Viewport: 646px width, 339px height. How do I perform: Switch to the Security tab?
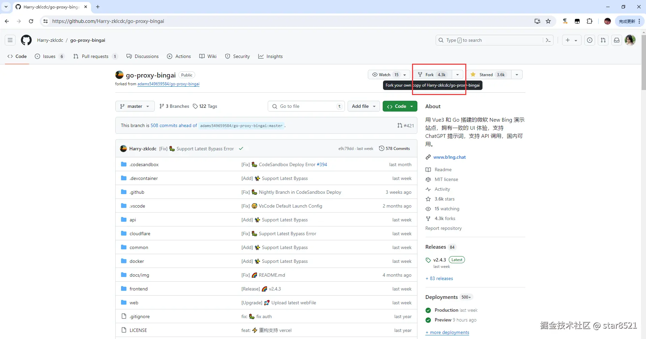click(x=237, y=56)
